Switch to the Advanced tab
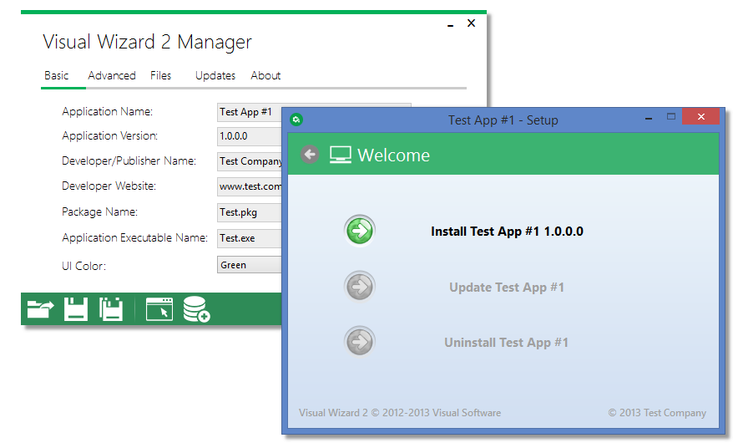The height and width of the screenshot is (443, 733). tap(112, 75)
